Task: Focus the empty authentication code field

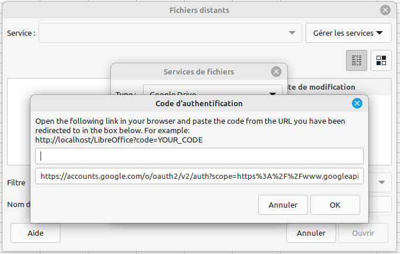Action: pyautogui.click(x=199, y=156)
